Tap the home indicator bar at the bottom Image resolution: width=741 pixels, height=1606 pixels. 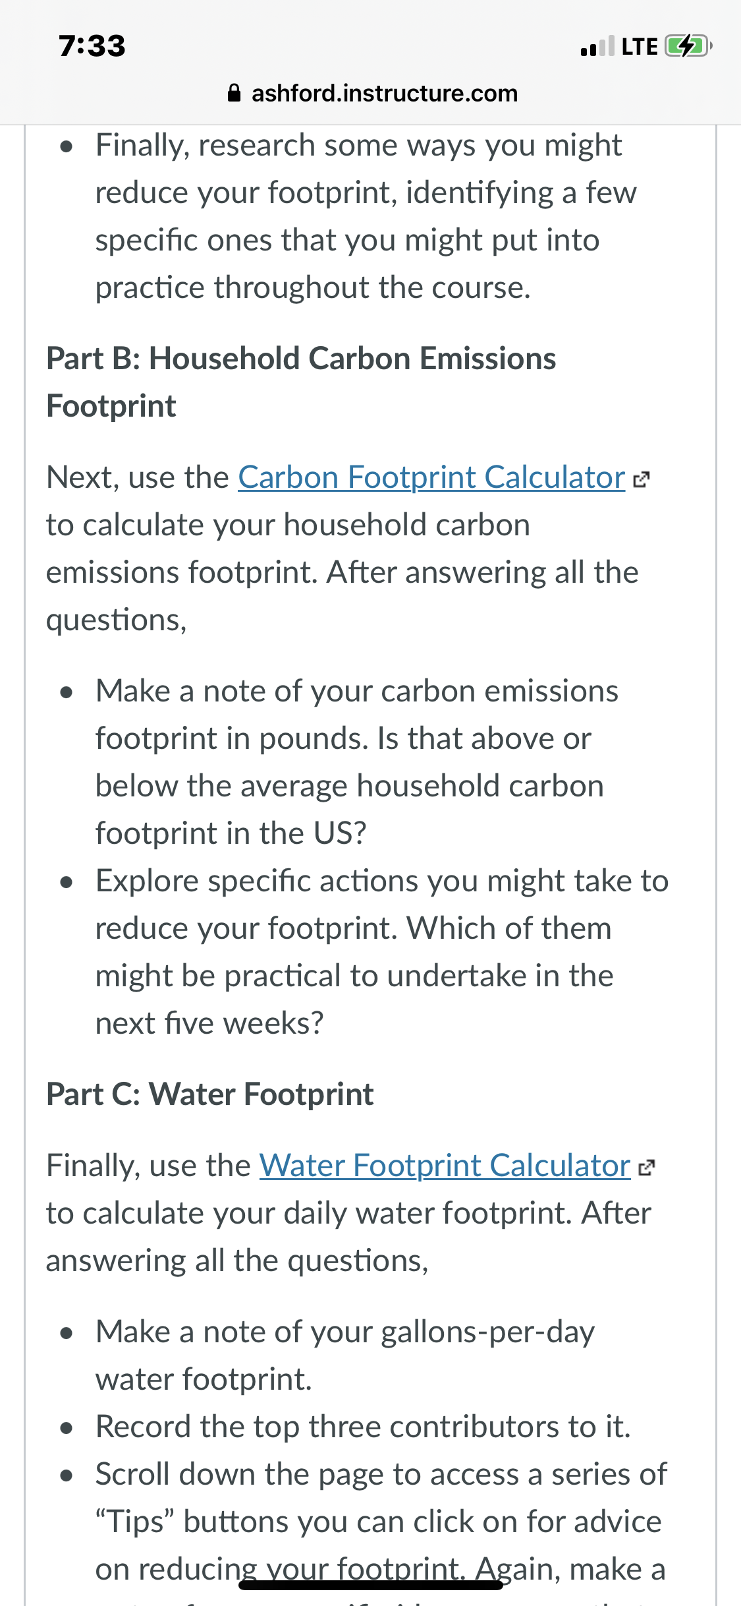(371, 1586)
